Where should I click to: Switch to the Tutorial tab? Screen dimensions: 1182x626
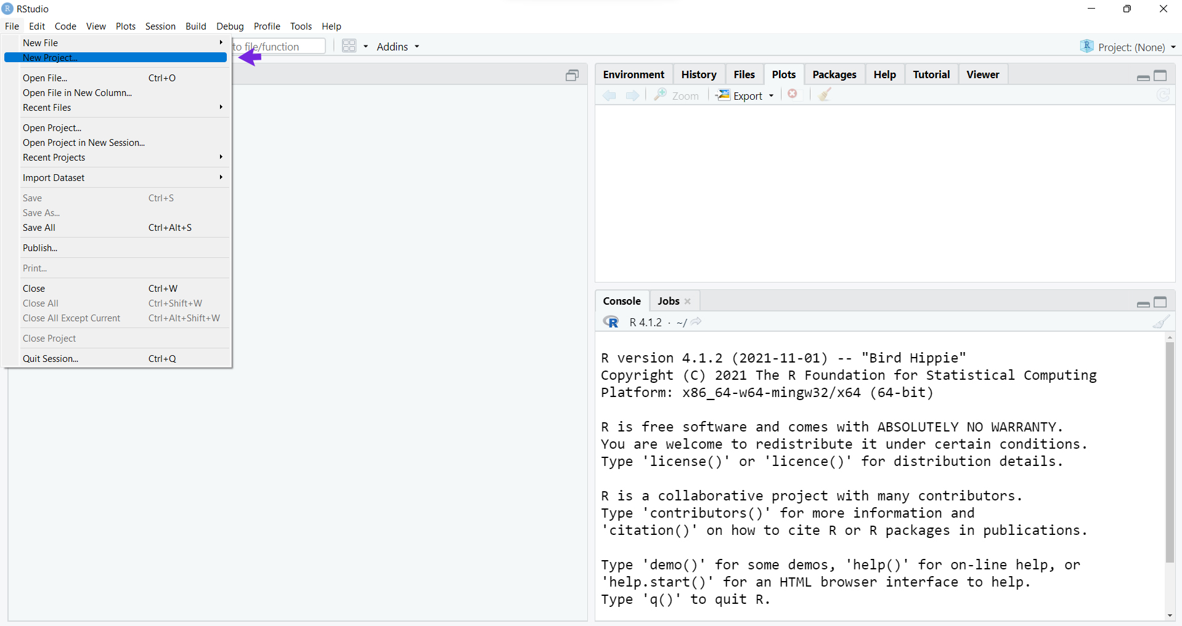(x=931, y=74)
